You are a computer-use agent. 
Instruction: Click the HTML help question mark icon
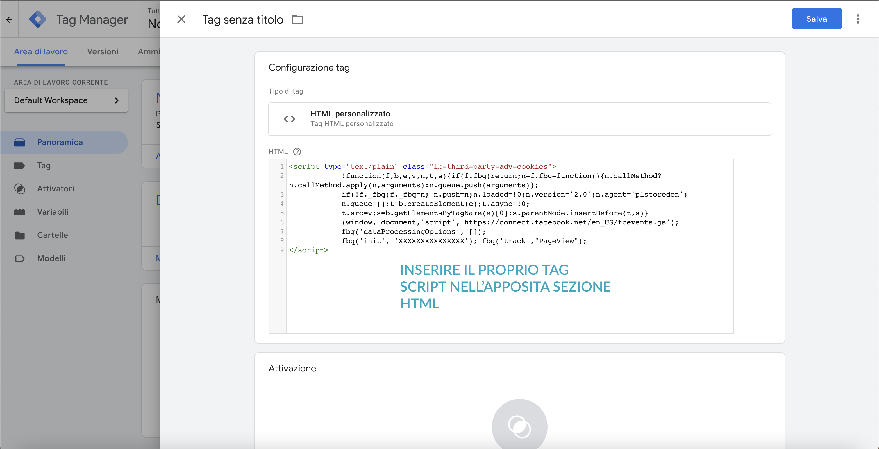(297, 151)
